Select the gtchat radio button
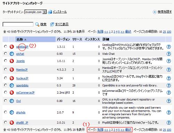 6,53
